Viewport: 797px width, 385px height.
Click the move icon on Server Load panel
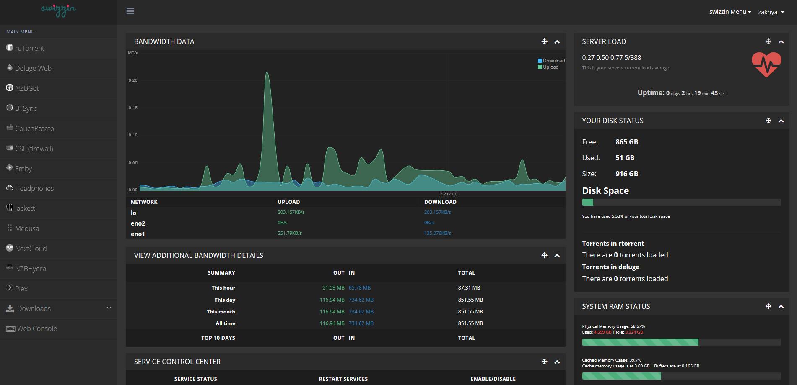pyautogui.click(x=768, y=41)
